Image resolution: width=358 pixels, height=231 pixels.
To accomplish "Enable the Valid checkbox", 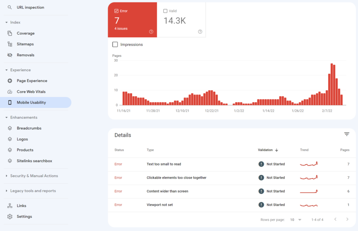I will [x=165, y=11].
